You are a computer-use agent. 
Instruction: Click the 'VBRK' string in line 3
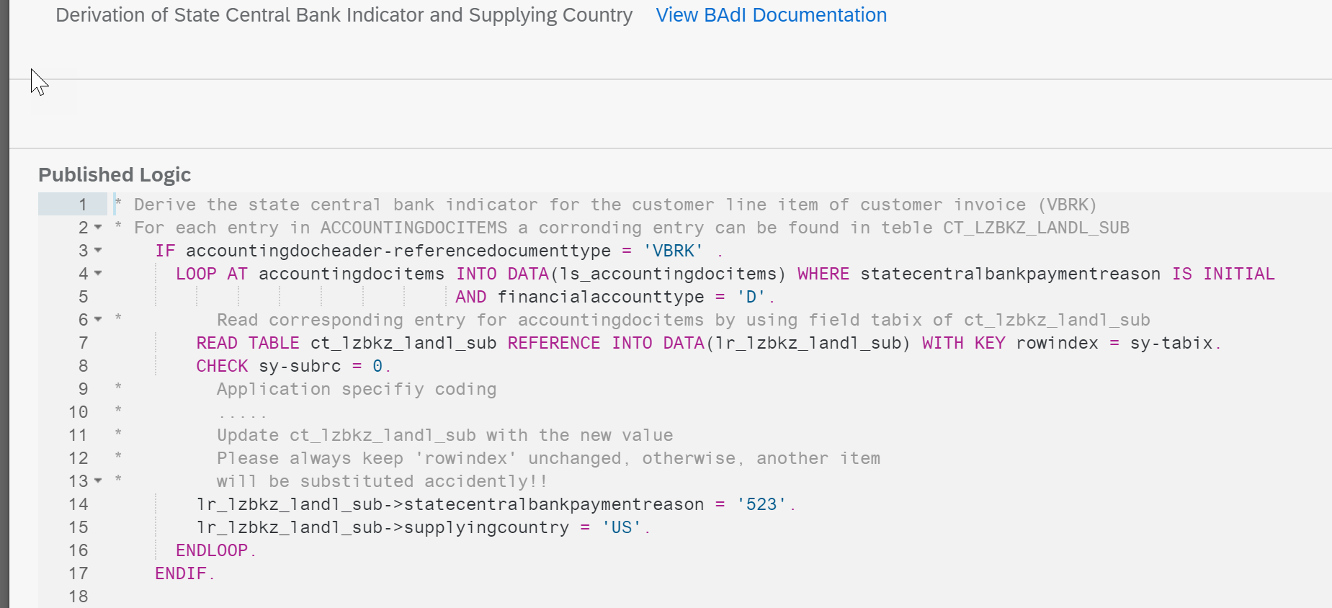(x=673, y=251)
